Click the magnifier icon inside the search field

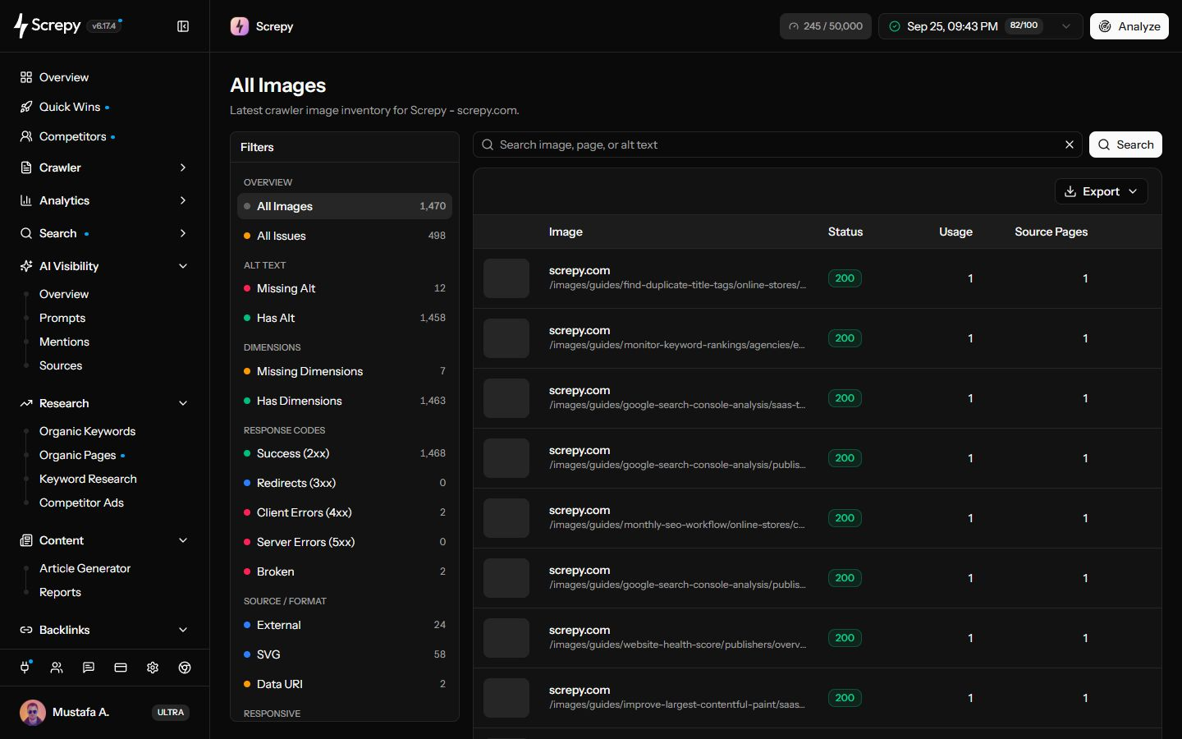pos(488,145)
